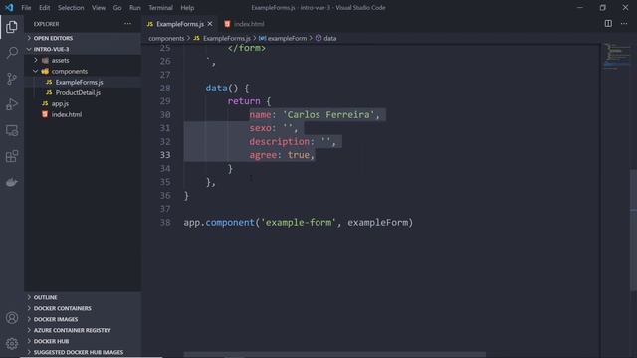Open Accounts icon in activity bar
This screenshot has width=637, height=358.
point(12,318)
